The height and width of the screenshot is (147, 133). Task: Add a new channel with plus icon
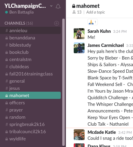(x=57, y=23)
